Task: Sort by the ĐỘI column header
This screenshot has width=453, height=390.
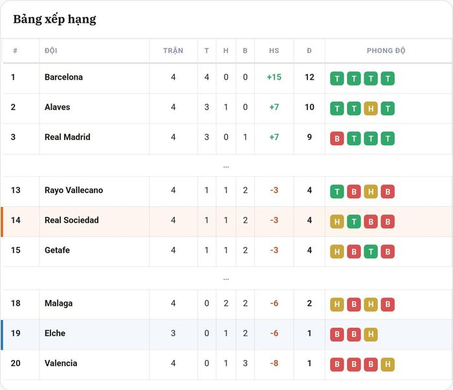Action: click(51, 51)
